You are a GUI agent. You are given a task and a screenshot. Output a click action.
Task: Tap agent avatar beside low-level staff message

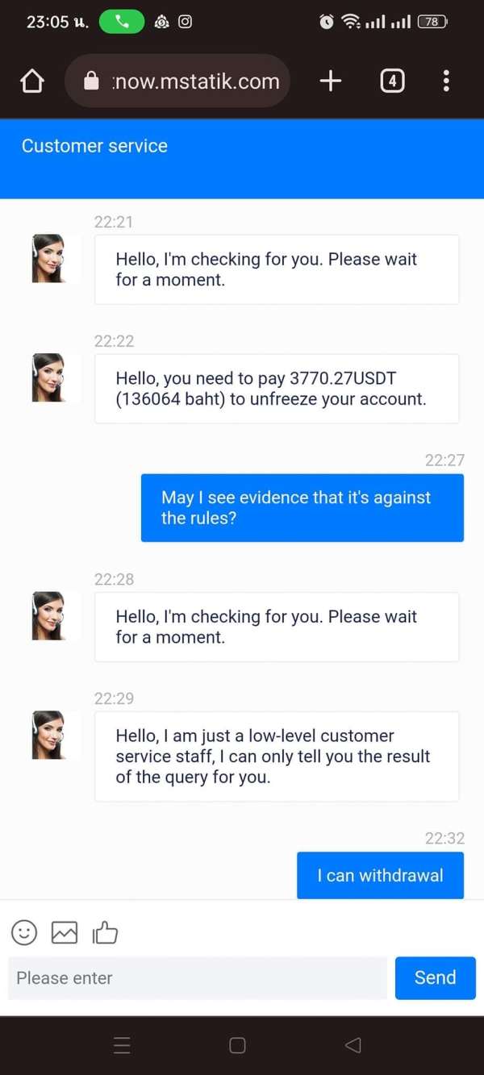point(48,735)
